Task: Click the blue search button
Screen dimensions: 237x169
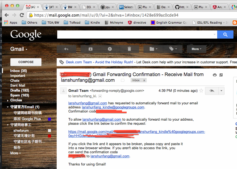Action: click(225, 35)
